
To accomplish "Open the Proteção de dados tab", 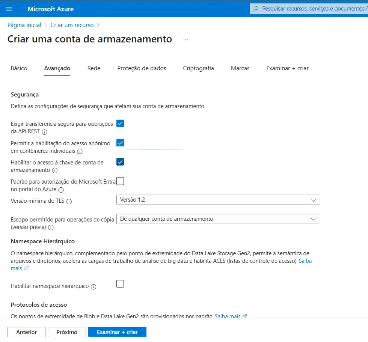I will click(x=142, y=68).
